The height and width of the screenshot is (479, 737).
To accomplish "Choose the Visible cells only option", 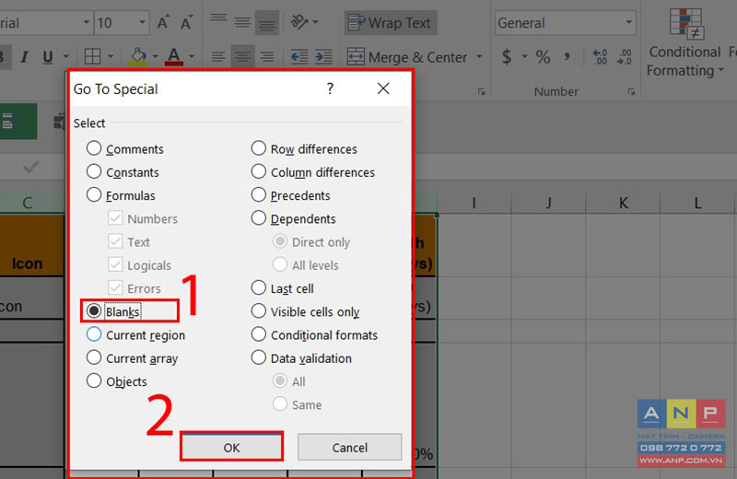I will coord(306,311).
